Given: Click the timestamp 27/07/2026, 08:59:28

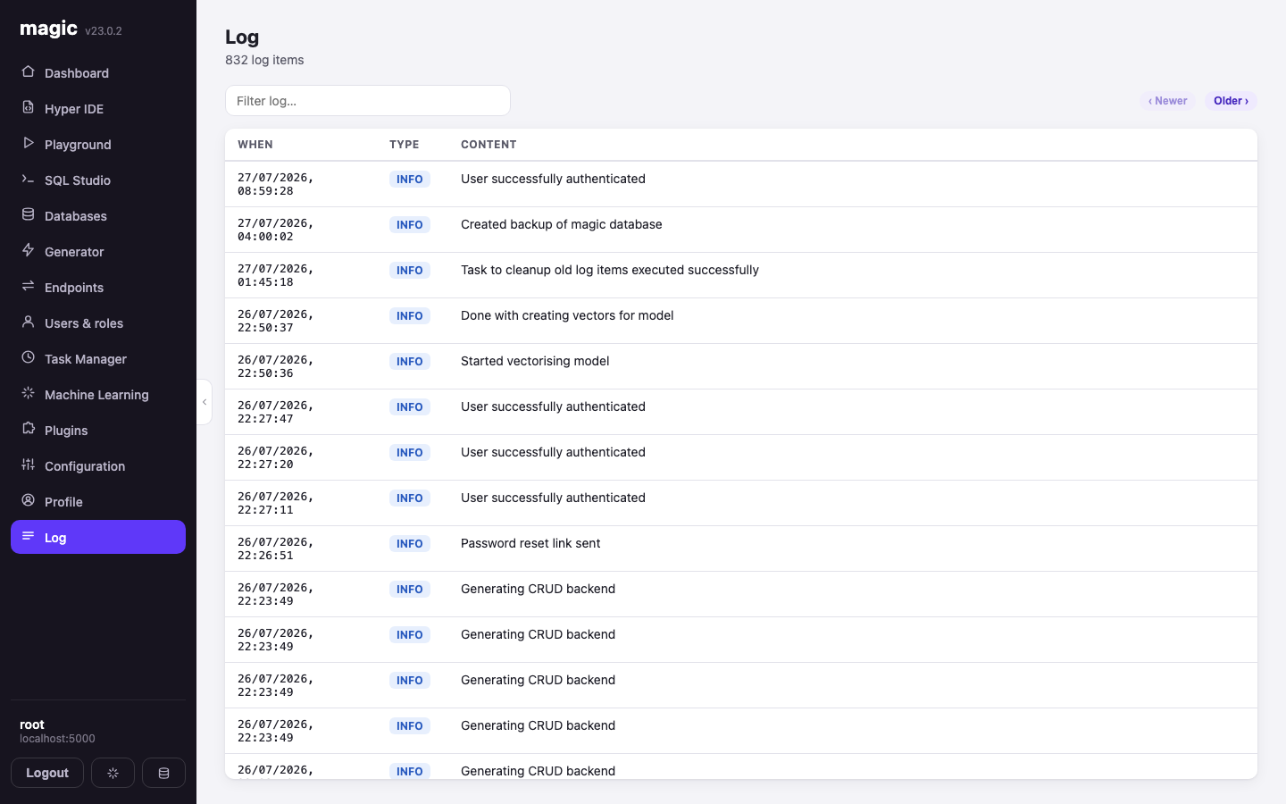Looking at the screenshot, I should click(x=276, y=184).
